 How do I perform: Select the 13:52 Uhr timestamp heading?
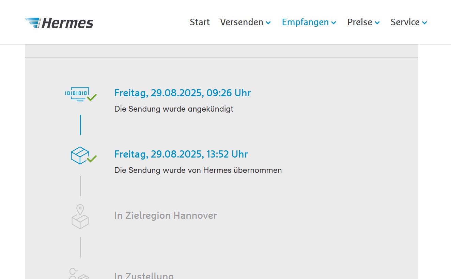click(x=181, y=154)
